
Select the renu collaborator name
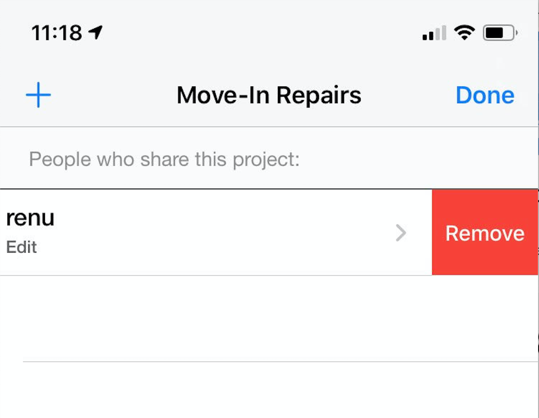(30, 218)
